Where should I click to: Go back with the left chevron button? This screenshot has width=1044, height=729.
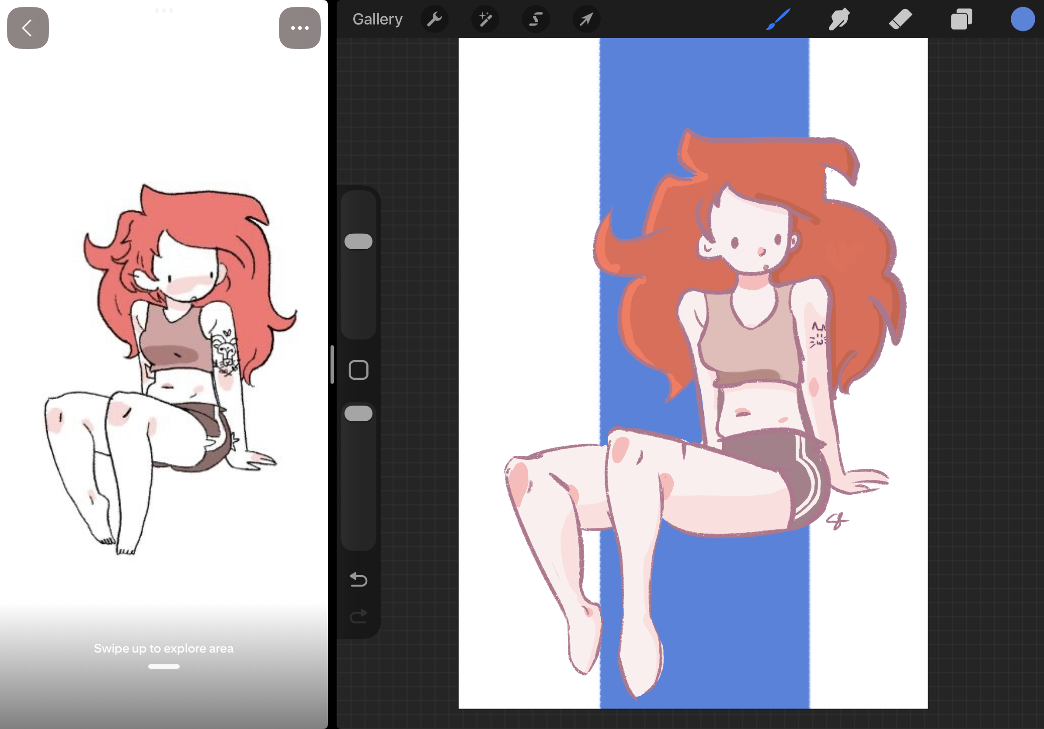click(27, 28)
